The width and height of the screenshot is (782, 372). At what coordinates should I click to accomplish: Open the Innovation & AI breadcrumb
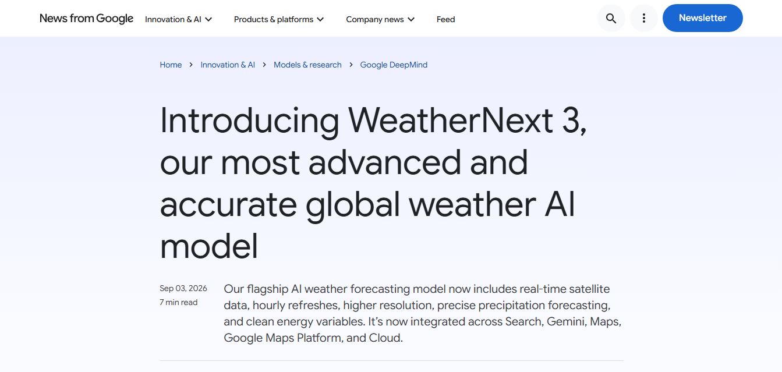pyautogui.click(x=228, y=65)
